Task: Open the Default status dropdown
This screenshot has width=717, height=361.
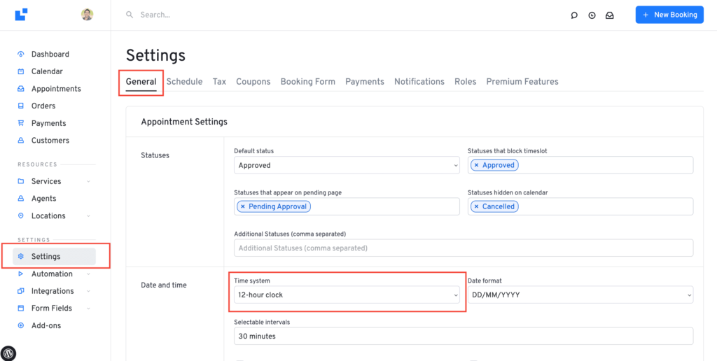Action: [x=347, y=166]
